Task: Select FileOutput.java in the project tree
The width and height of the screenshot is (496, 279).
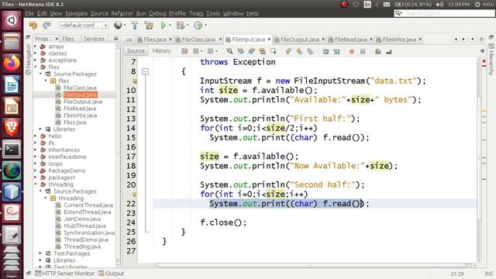Action: click(83, 102)
